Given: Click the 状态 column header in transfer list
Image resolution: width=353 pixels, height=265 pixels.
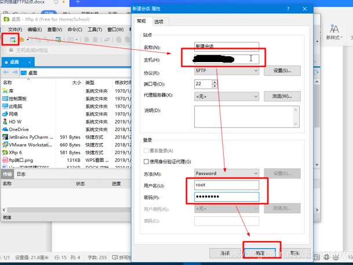Looking at the screenshot, I should (x=86, y=184).
